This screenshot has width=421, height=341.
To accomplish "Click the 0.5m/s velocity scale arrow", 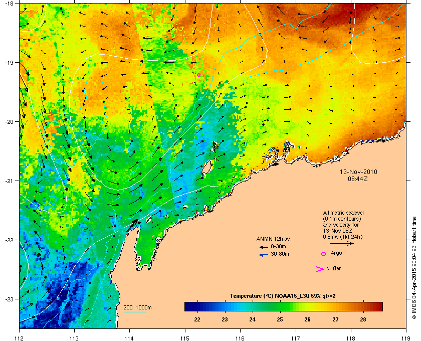I will [342, 244].
